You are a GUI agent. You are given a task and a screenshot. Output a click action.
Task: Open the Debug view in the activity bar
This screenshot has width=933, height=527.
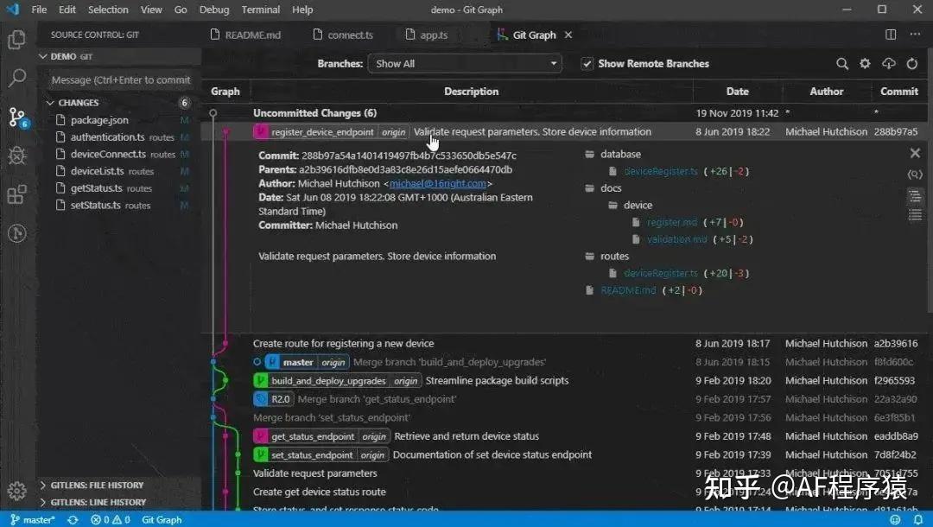pyautogui.click(x=17, y=156)
